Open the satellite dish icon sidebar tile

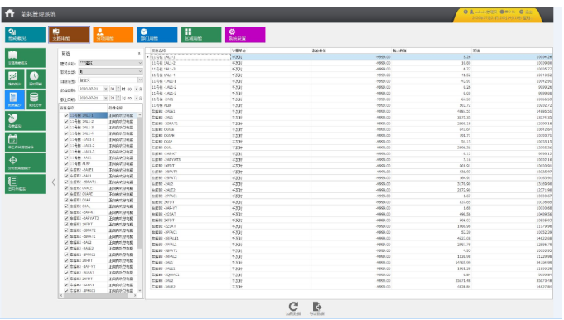click(x=25, y=121)
